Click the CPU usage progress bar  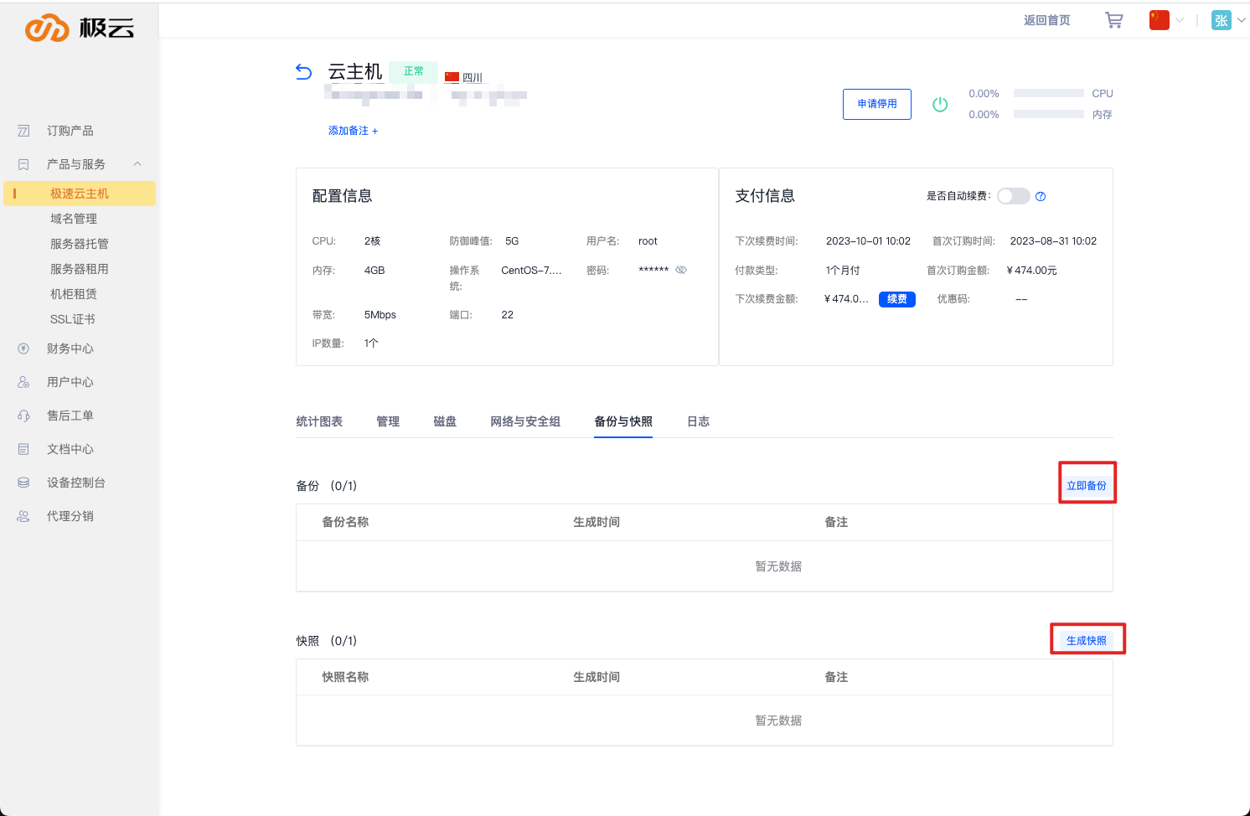coord(1048,94)
